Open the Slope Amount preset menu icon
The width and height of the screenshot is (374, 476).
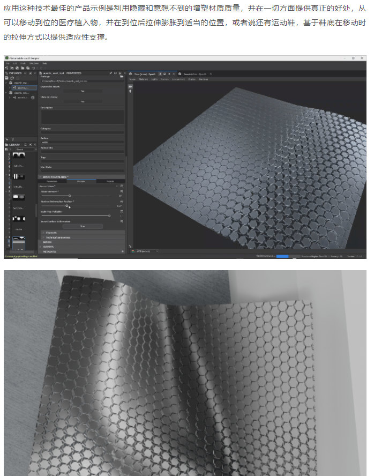[x=121, y=191]
